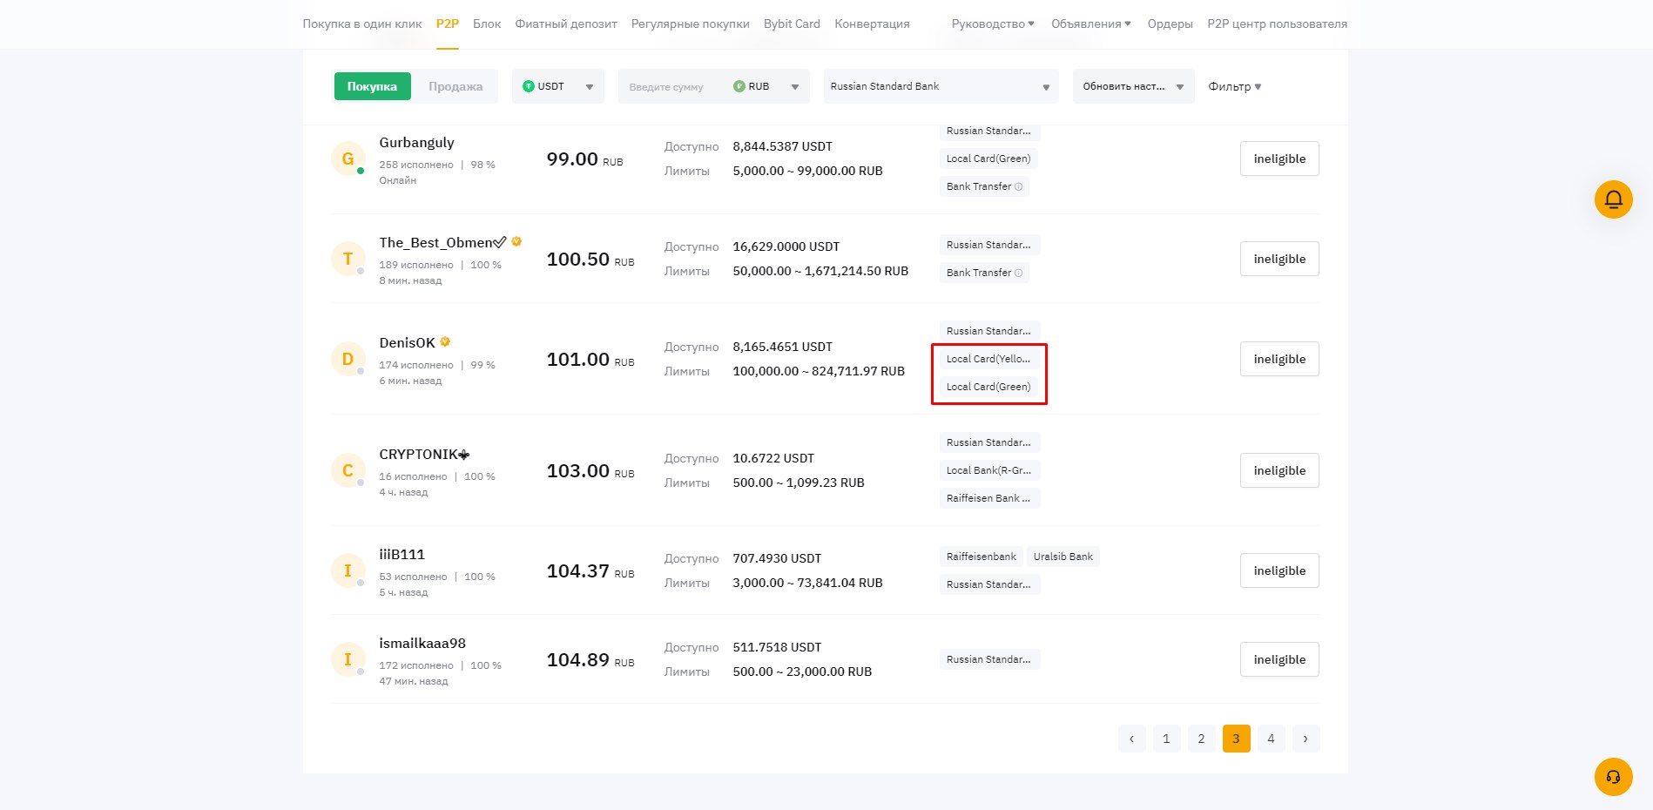
Task: Go to page 4
Action: click(1271, 739)
